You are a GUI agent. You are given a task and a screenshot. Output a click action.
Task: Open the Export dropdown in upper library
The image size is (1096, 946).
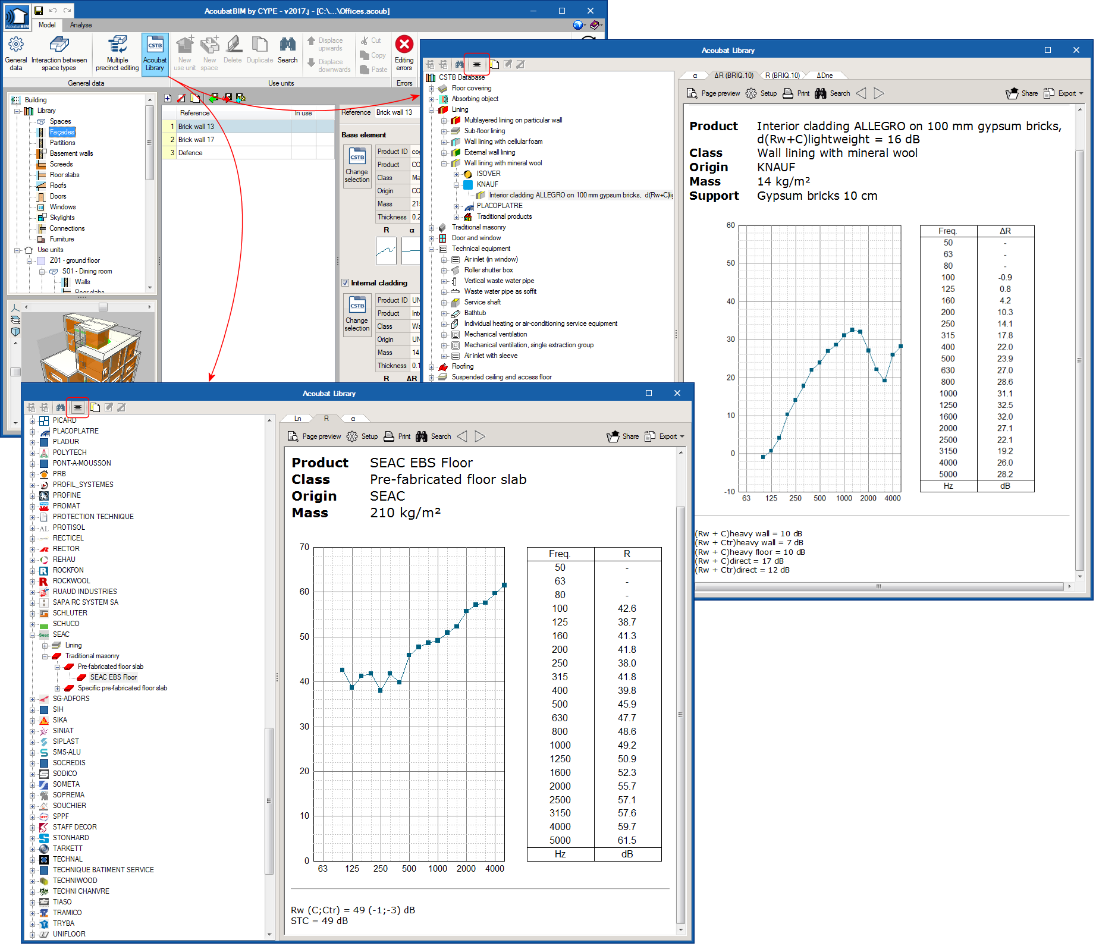pos(1063,93)
